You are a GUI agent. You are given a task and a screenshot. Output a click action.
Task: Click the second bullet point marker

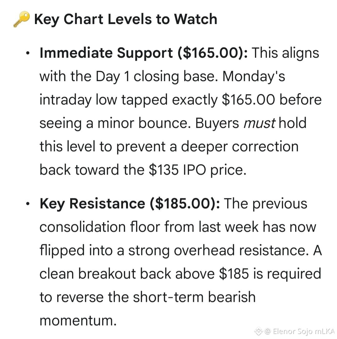[x=27, y=204]
